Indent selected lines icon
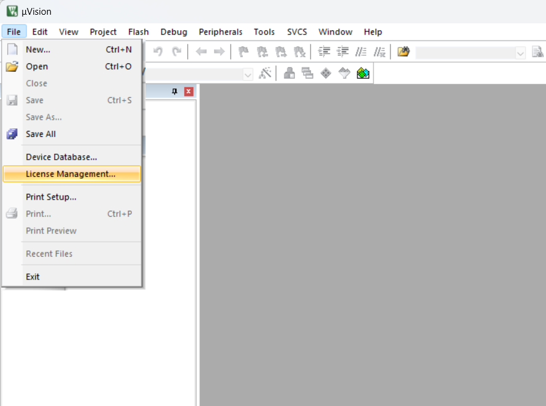Image resolution: width=546 pixels, height=406 pixels. [x=324, y=52]
